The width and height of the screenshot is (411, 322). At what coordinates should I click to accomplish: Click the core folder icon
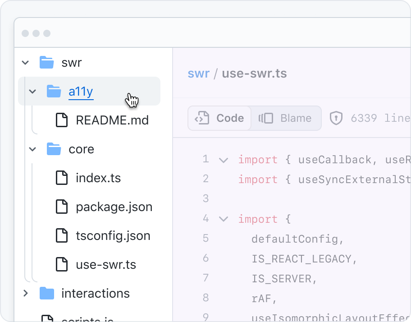coord(54,149)
